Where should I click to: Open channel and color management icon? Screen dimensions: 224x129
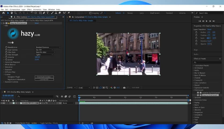pyautogui.click(x=111, y=88)
